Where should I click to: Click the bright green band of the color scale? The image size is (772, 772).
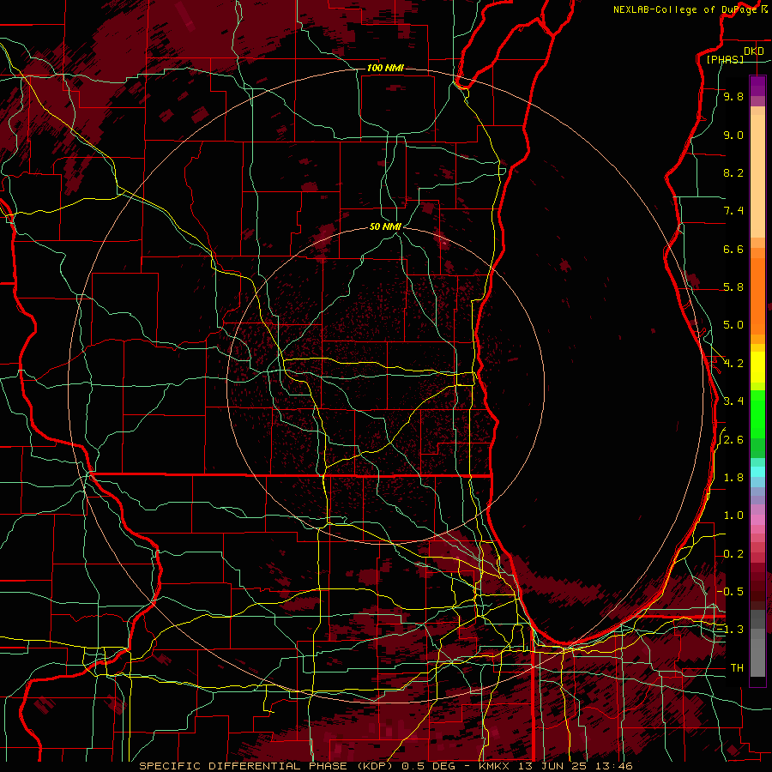(757, 415)
